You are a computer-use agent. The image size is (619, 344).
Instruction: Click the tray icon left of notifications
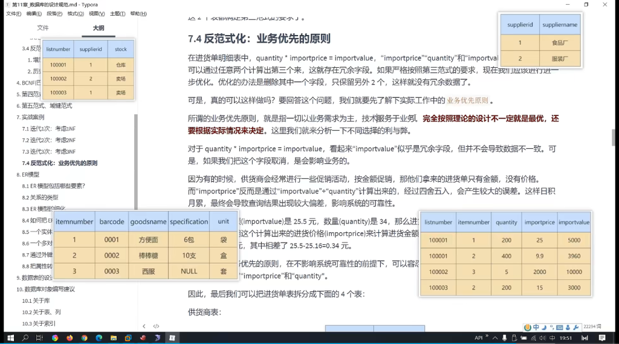pyautogui.click(x=585, y=338)
